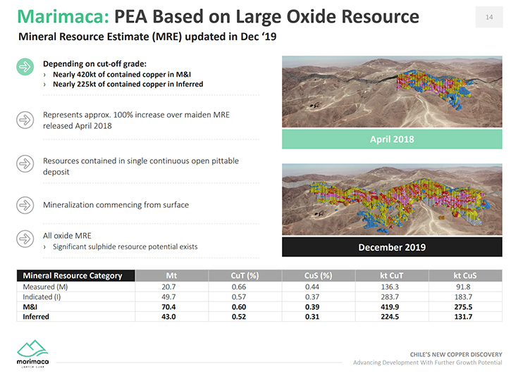Click the Inferred CuS grade 0.31

pyautogui.click(x=312, y=317)
